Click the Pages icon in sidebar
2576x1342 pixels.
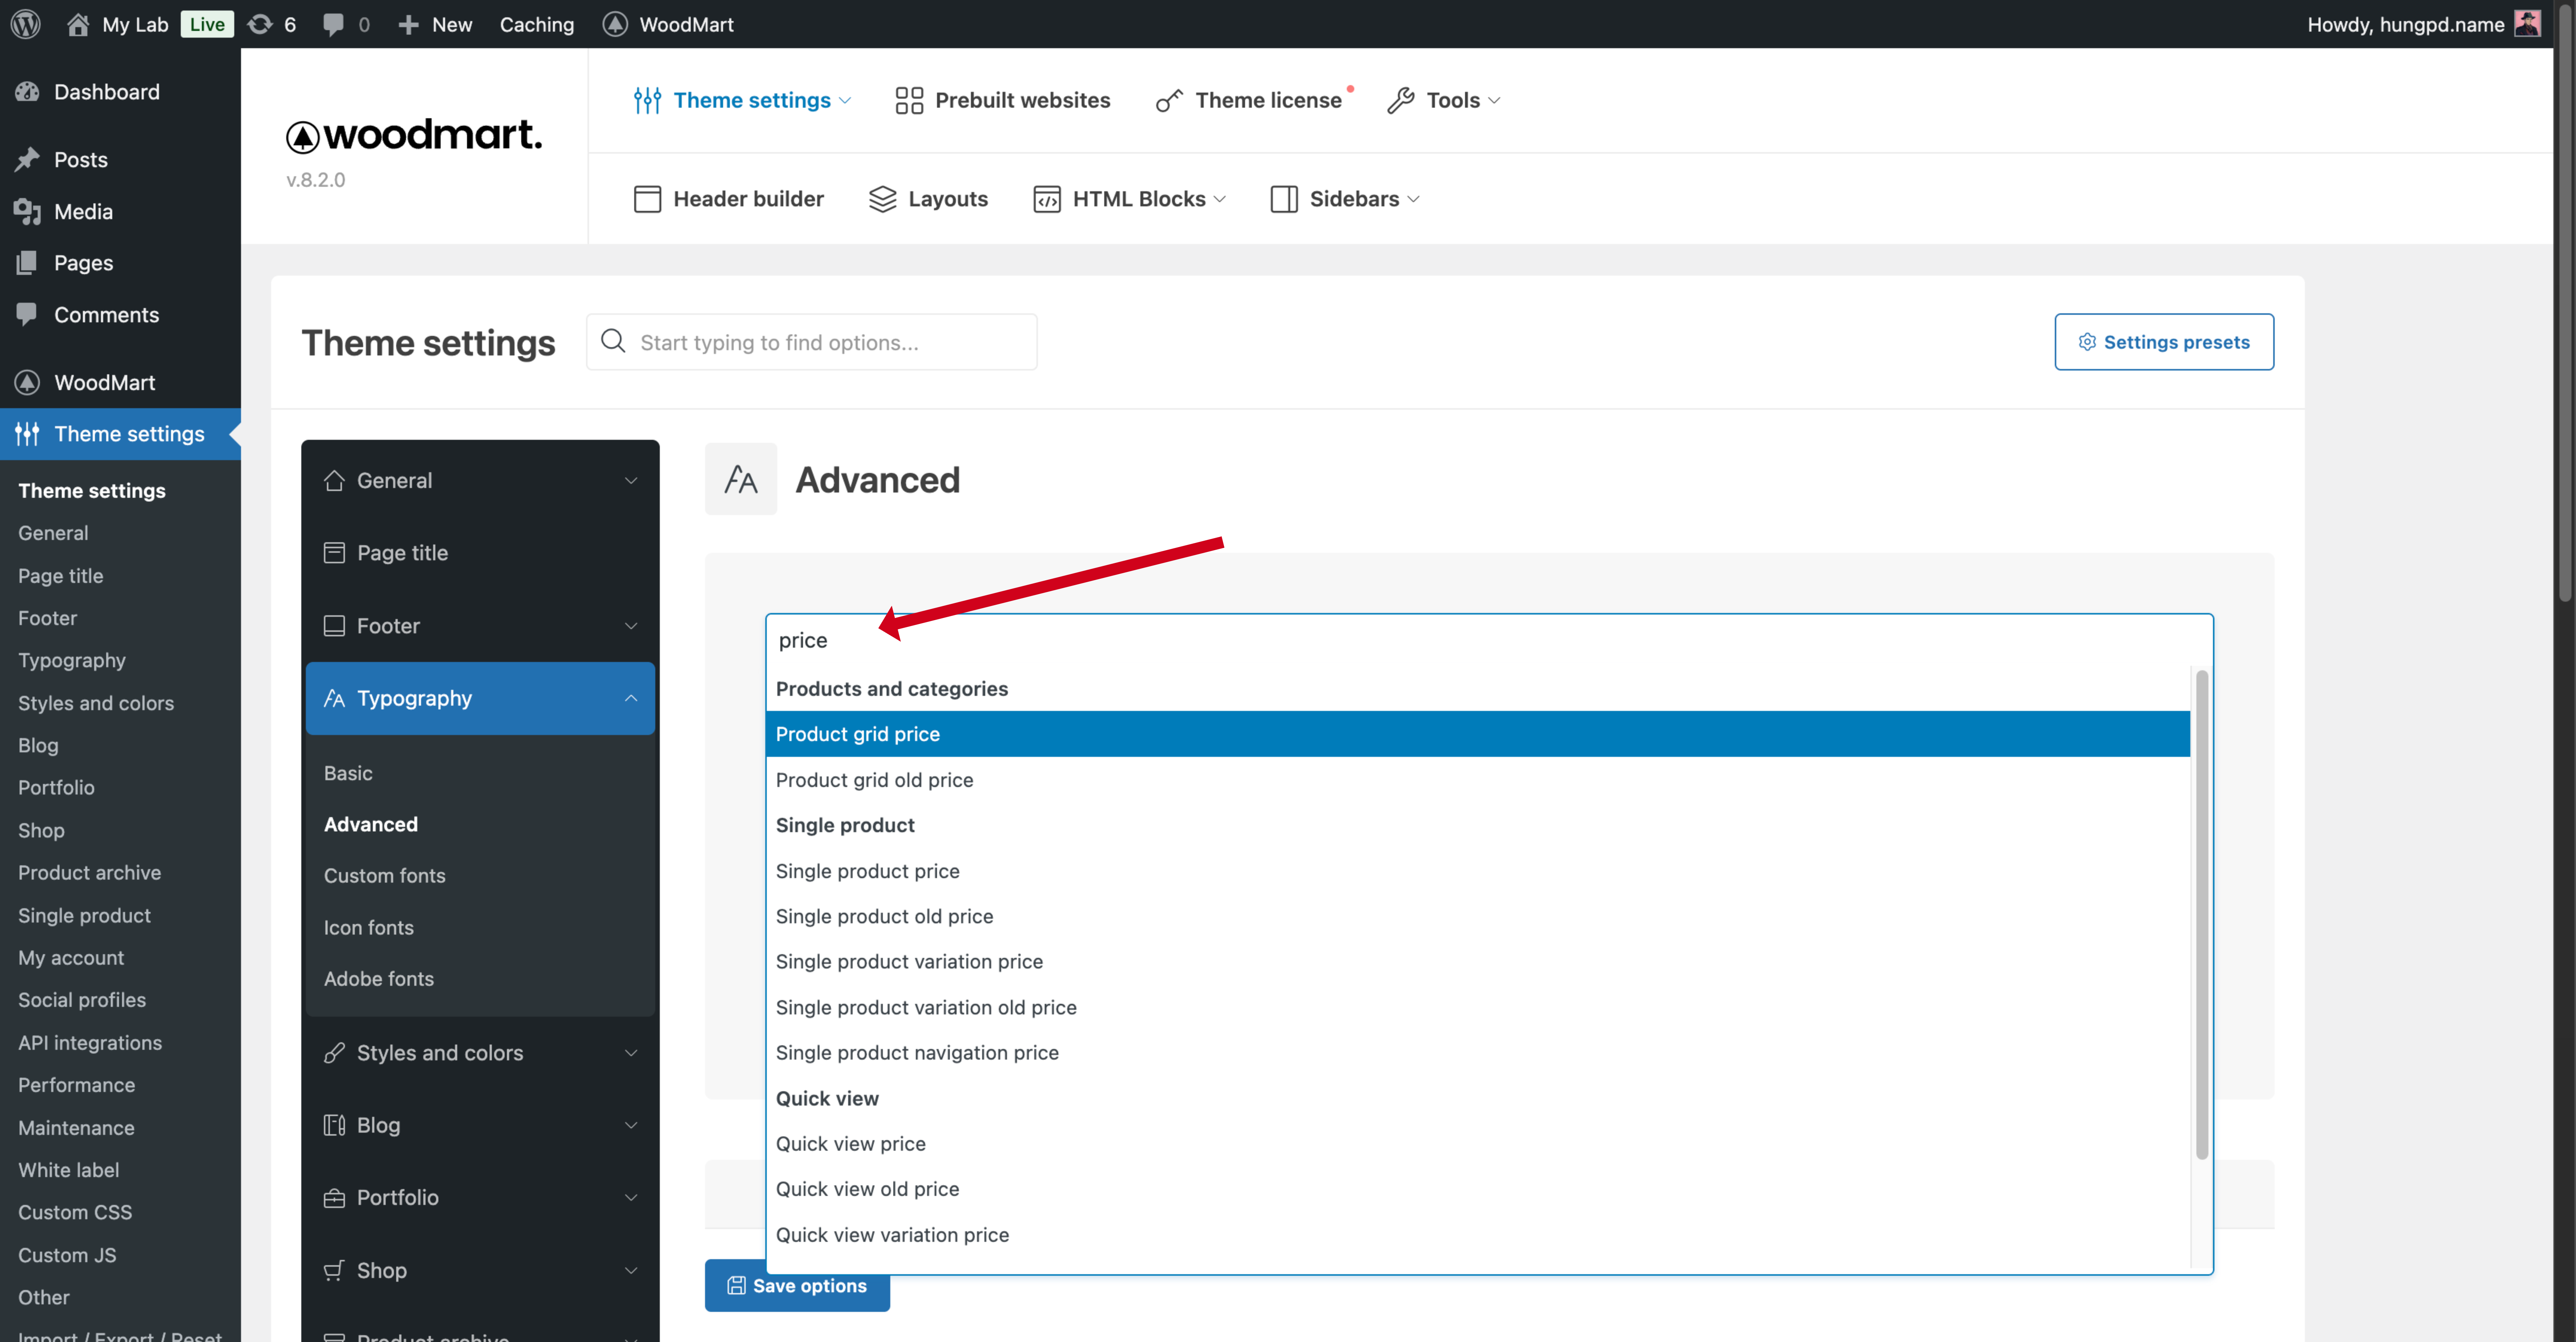(x=27, y=263)
